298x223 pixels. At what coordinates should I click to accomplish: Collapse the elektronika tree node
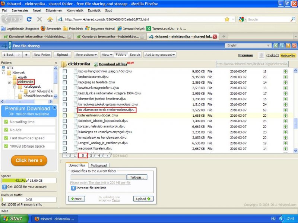point(9,82)
